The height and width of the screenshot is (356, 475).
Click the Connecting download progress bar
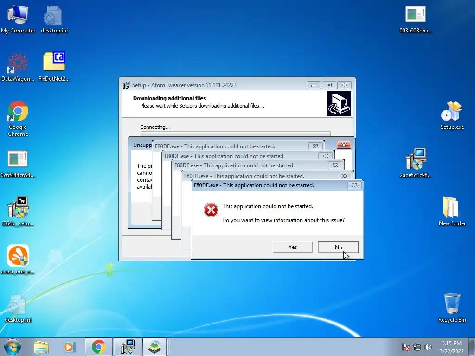pos(235,134)
